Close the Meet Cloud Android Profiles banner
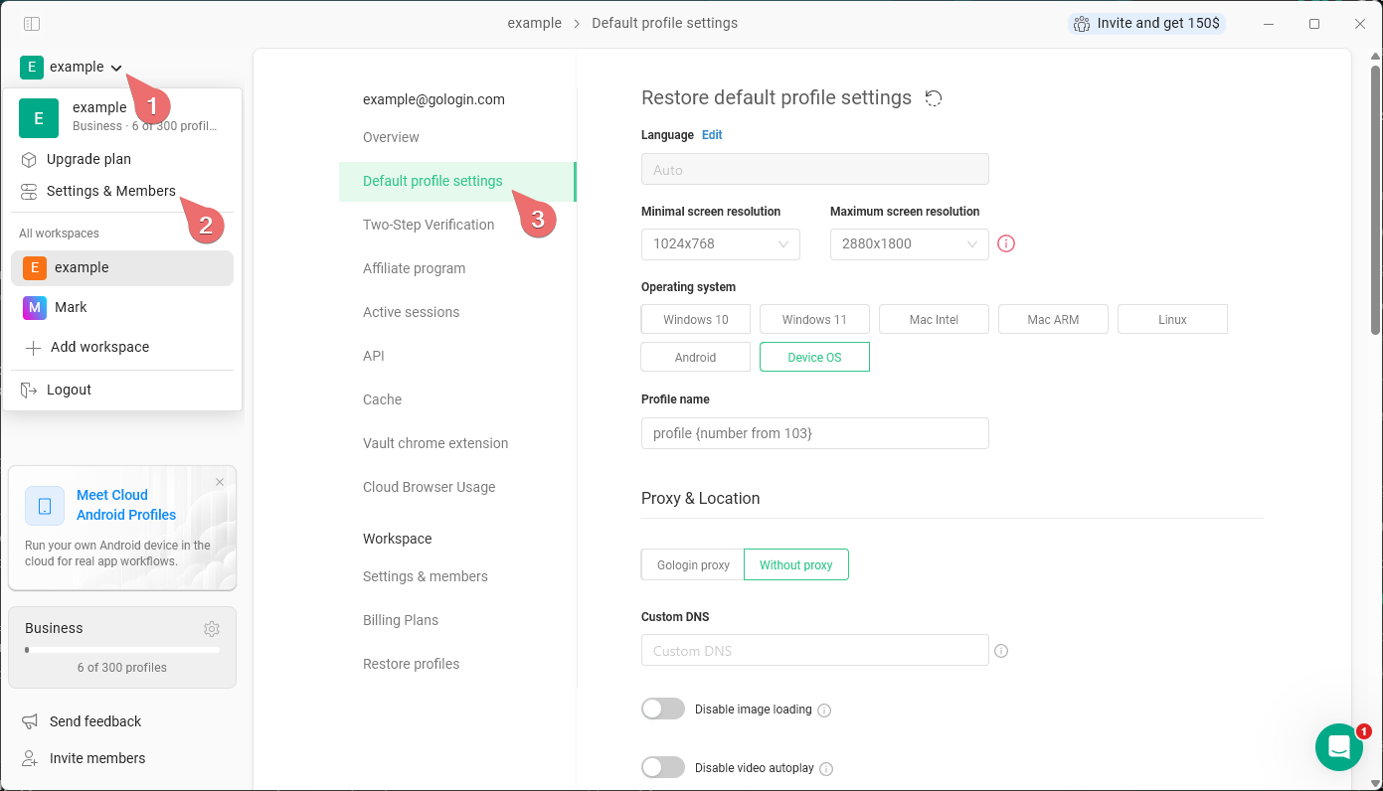This screenshot has height=791, width=1383. pos(220,482)
